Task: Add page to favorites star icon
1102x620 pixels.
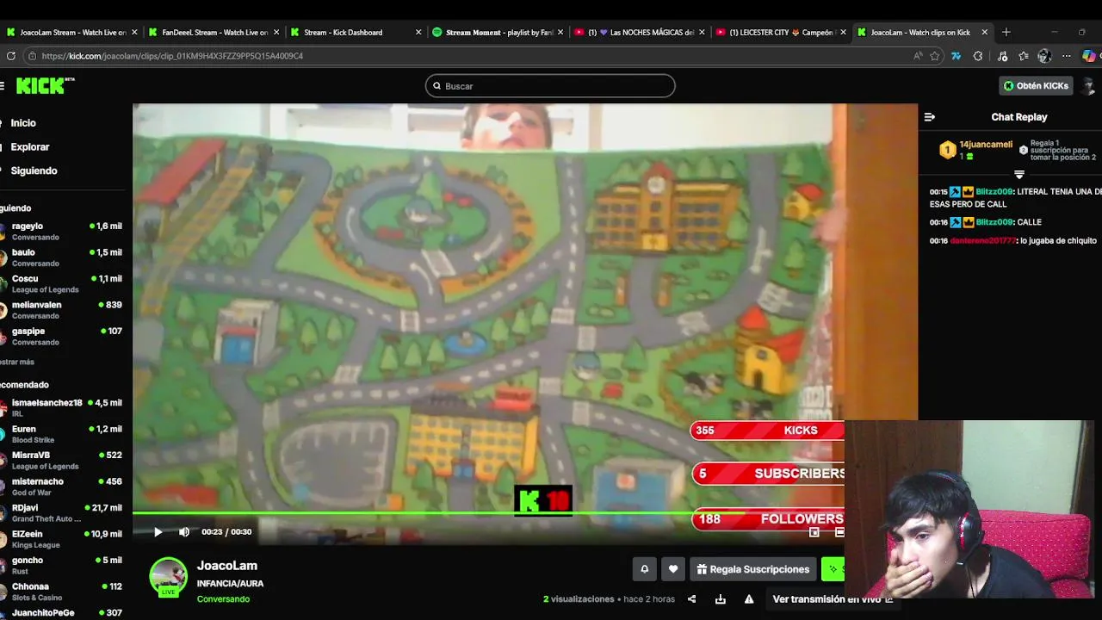Action: tap(935, 56)
